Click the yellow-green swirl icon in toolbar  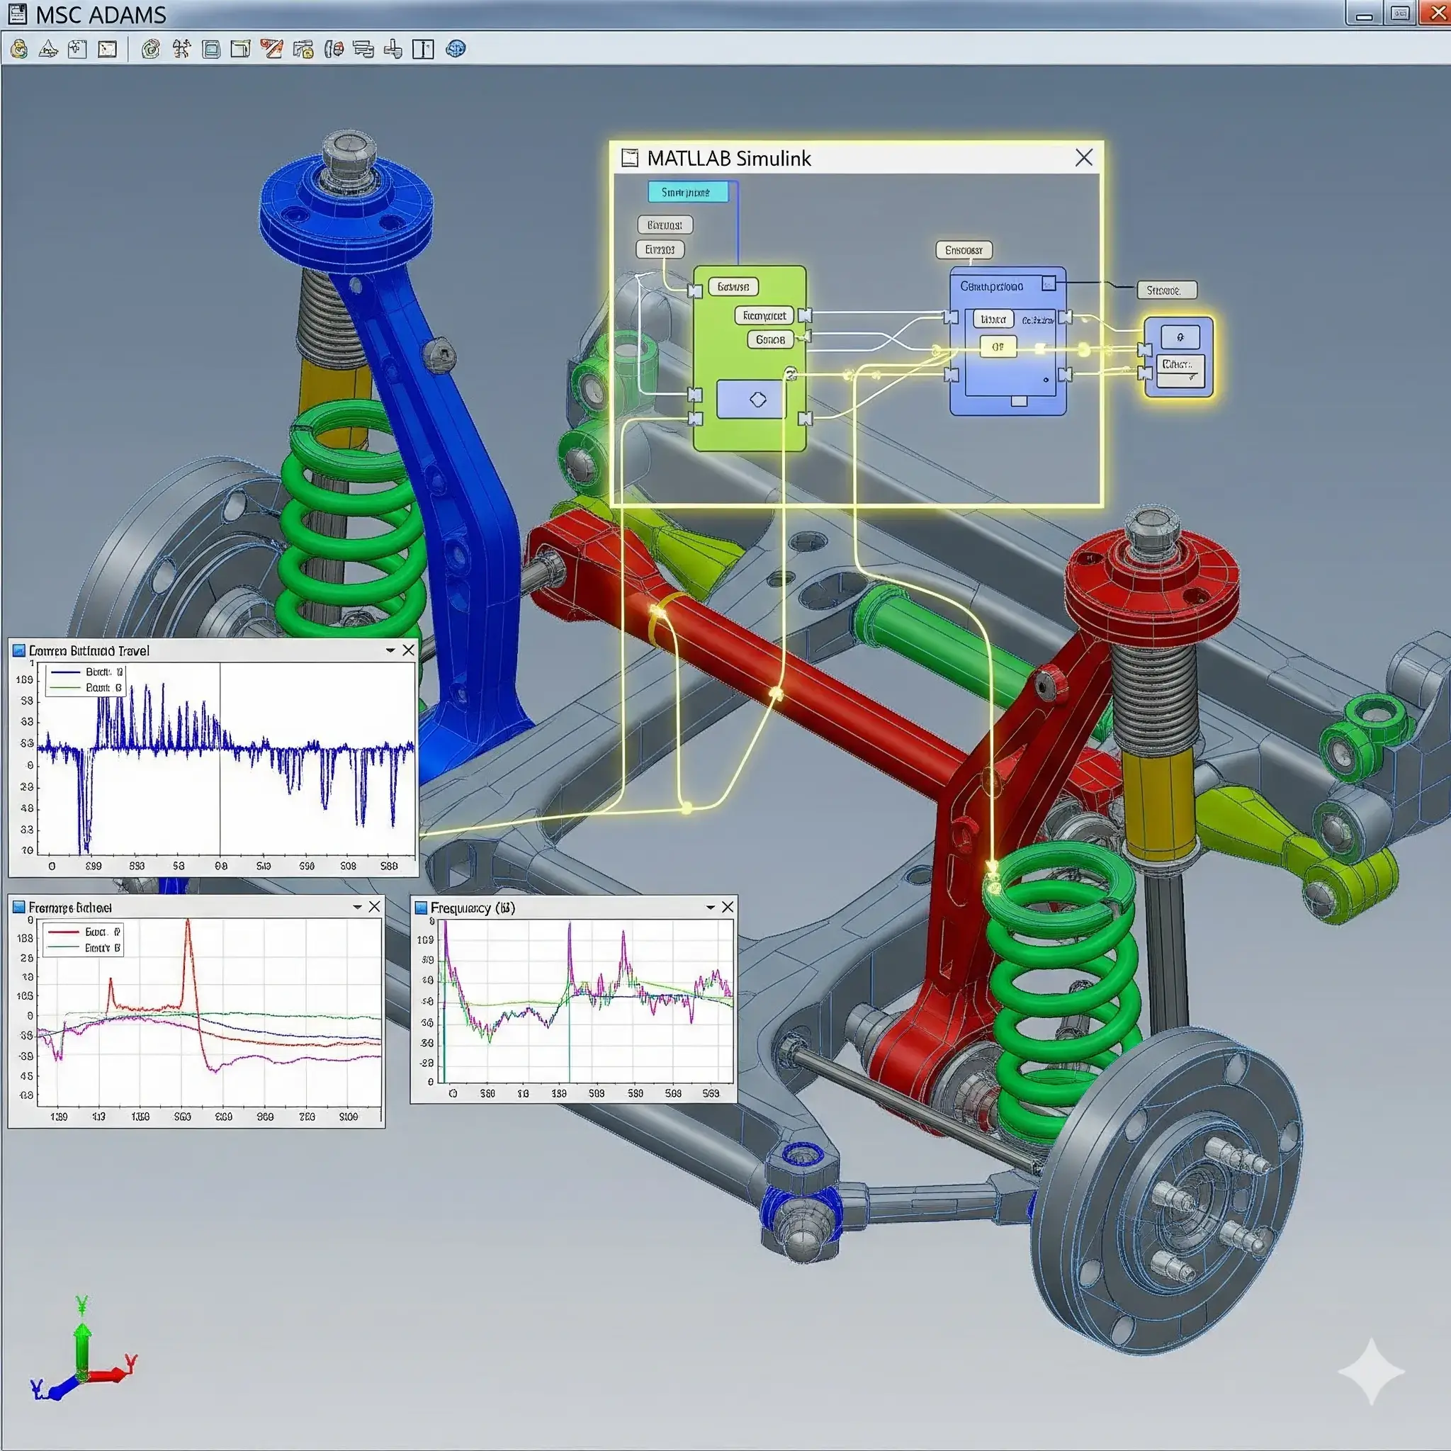pyautogui.click(x=19, y=50)
